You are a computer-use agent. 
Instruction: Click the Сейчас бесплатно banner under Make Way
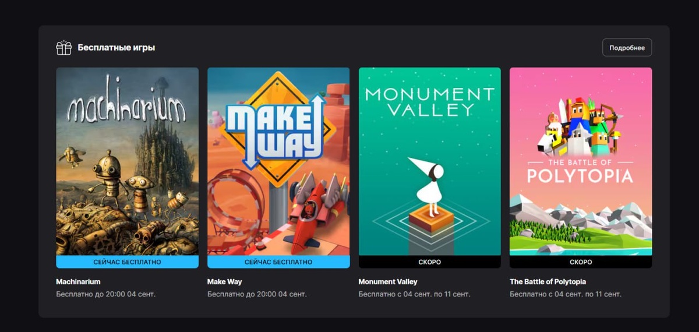(x=278, y=262)
